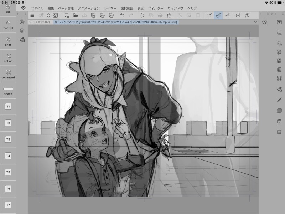Open the sub tool palette icon on left
The height and width of the screenshot is (214, 285).
click(x=22, y=40)
